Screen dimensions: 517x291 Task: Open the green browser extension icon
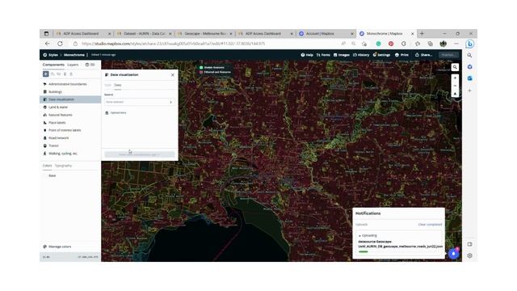click(379, 44)
